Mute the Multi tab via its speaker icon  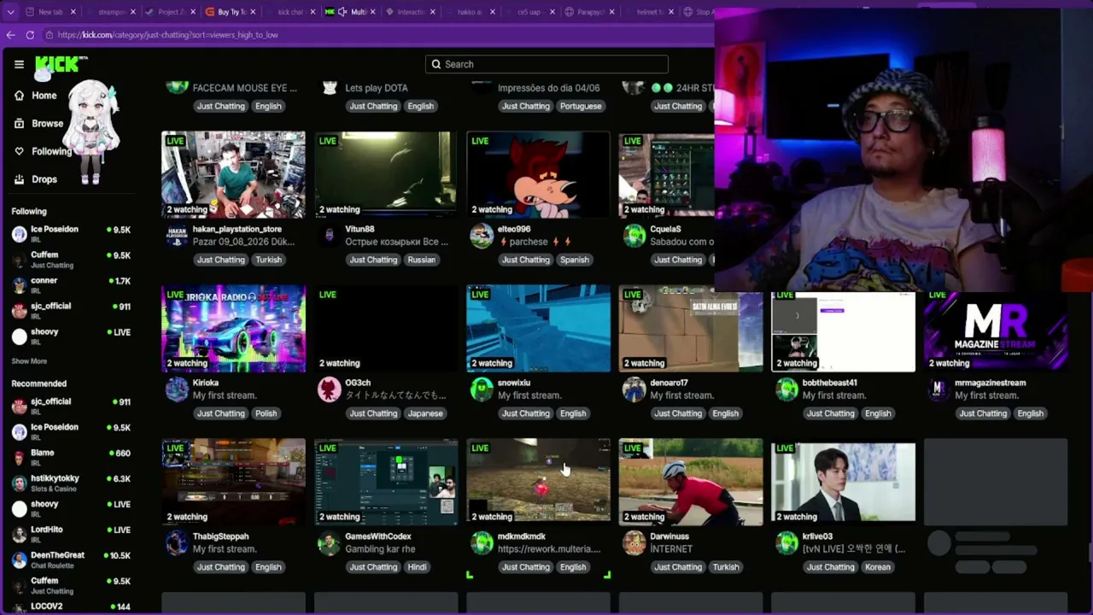pyautogui.click(x=342, y=12)
